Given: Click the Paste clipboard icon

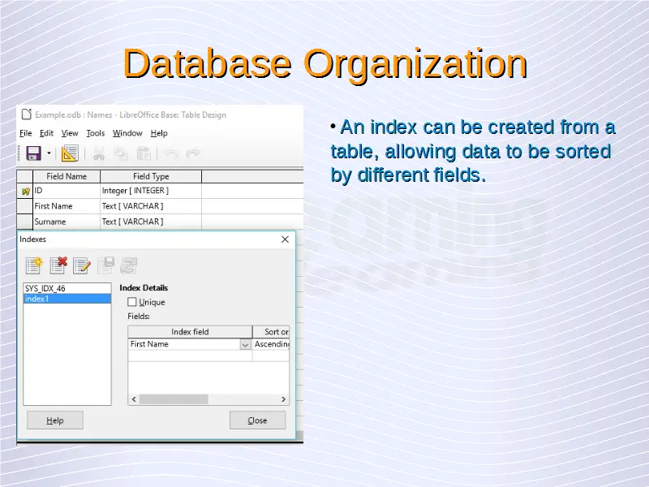Looking at the screenshot, I should click(x=144, y=153).
